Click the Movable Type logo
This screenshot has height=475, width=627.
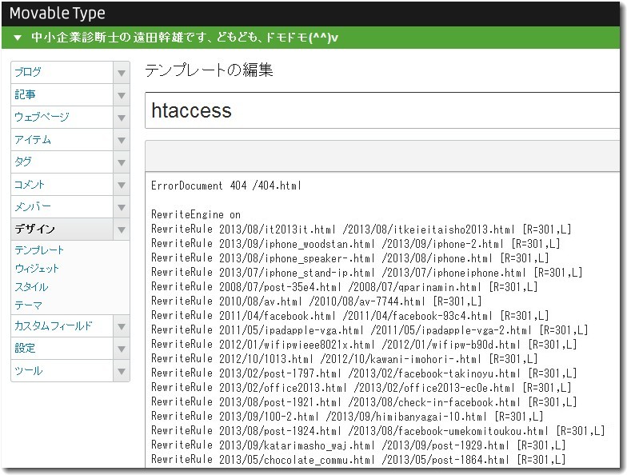coord(58,14)
